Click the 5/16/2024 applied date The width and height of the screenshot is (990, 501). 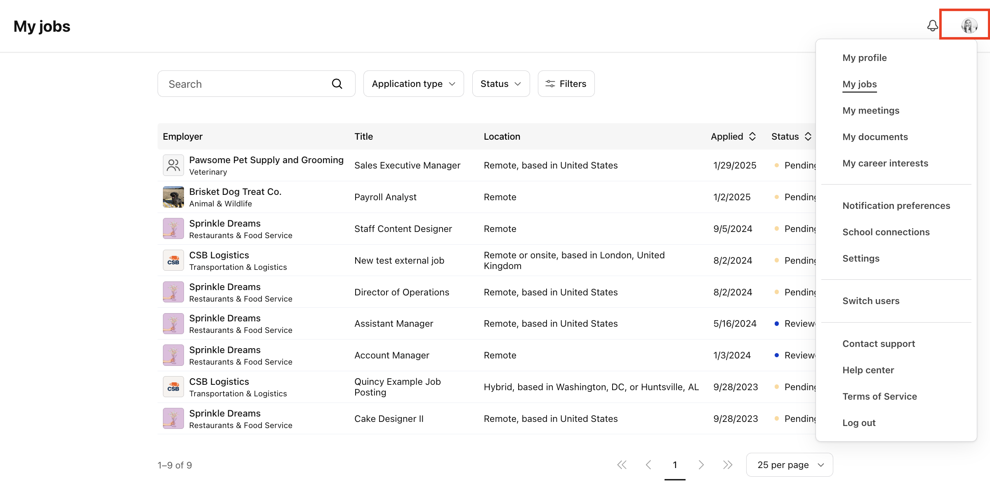click(x=735, y=324)
